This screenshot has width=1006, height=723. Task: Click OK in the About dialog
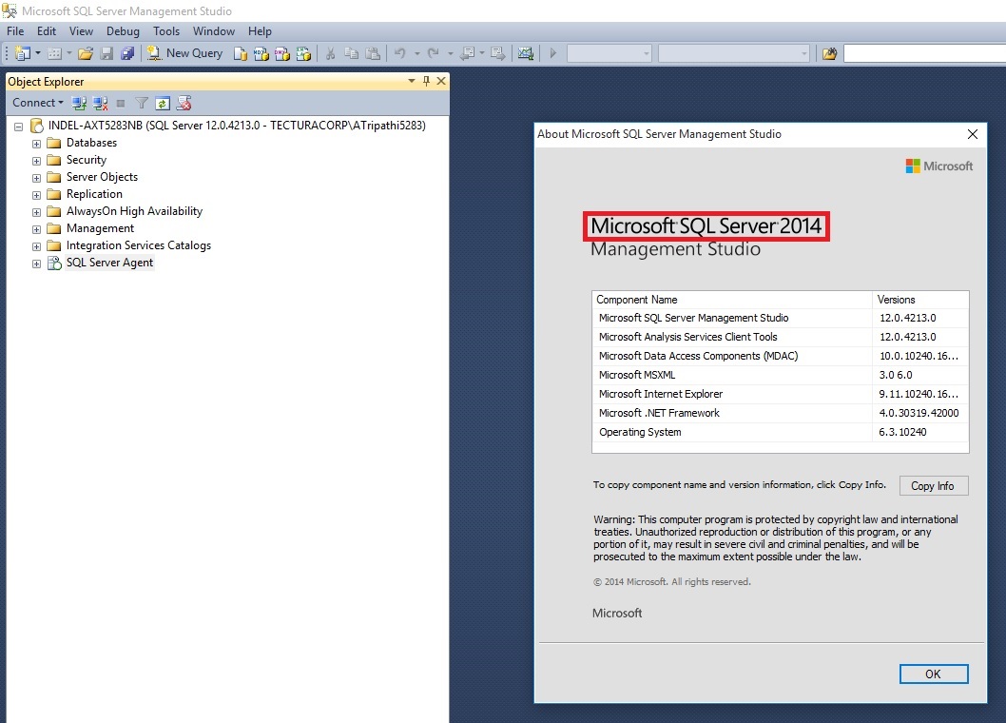click(933, 674)
